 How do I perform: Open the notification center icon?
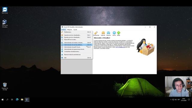189,100
